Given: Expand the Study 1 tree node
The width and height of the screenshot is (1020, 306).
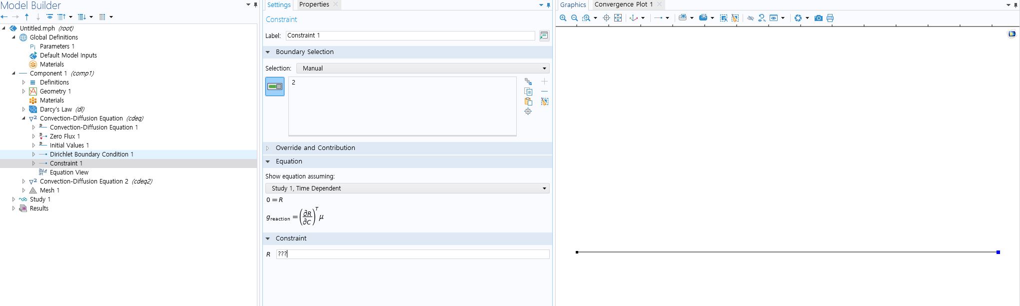Looking at the screenshot, I should [13, 199].
